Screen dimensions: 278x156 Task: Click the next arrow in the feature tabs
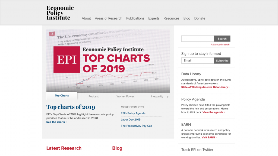click(x=168, y=97)
